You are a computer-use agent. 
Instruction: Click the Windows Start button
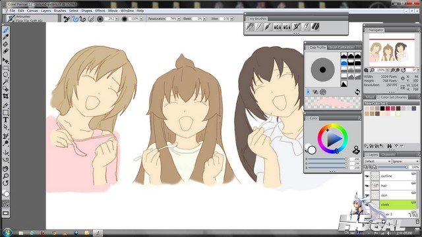pyautogui.click(x=7, y=232)
